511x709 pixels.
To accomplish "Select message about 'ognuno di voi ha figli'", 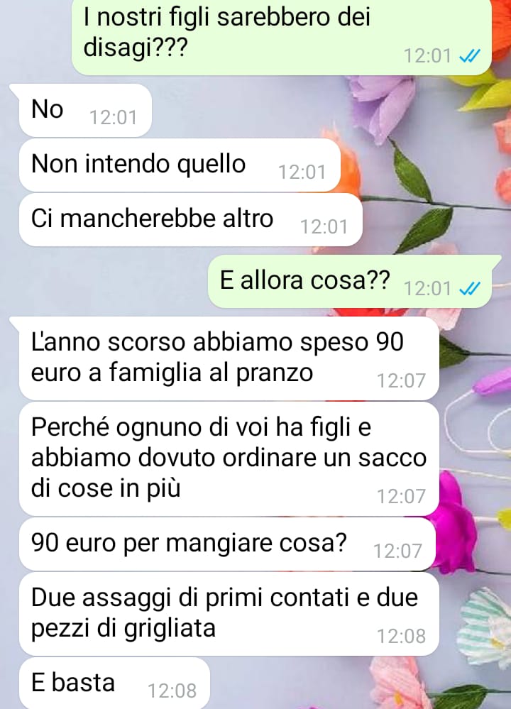I will pyautogui.click(x=229, y=458).
